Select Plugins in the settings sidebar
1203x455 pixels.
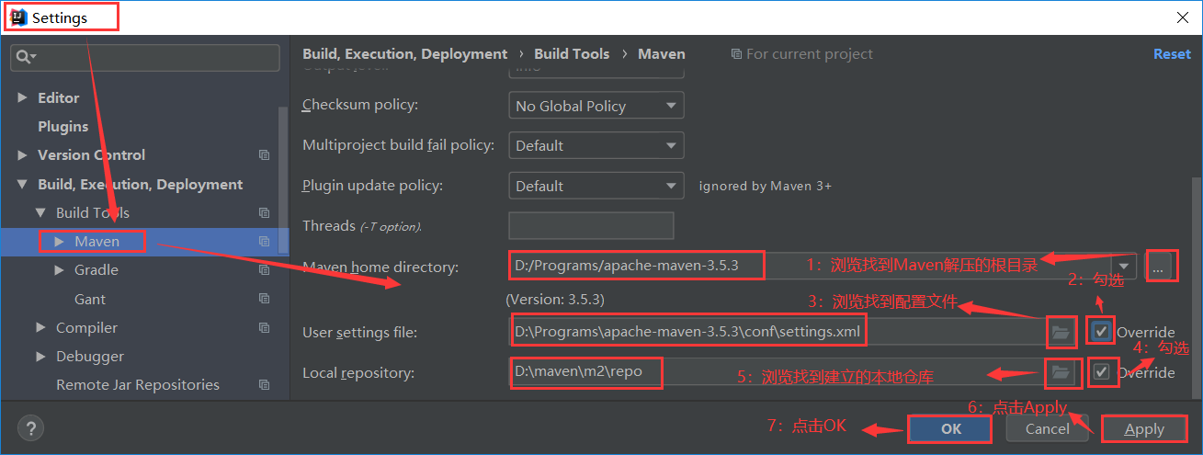(x=62, y=127)
